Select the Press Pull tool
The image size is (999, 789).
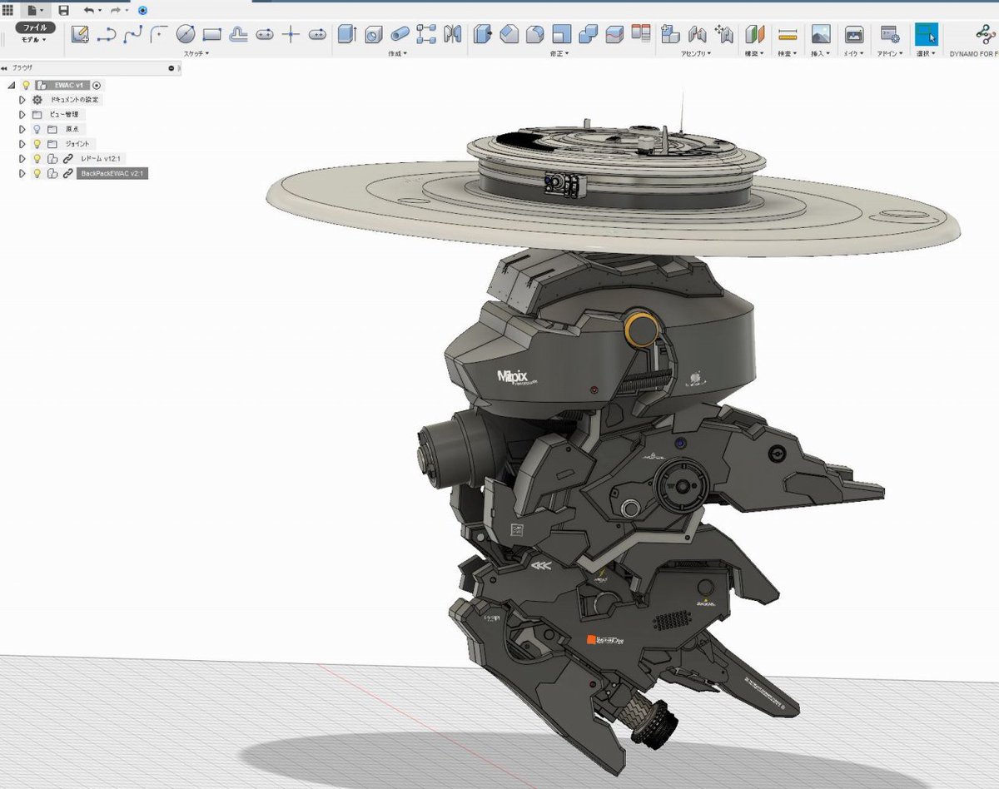[482, 34]
